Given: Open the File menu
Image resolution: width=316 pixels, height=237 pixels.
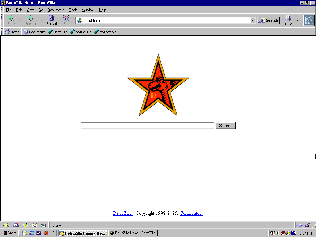Looking at the screenshot, I should [x=9, y=10].
